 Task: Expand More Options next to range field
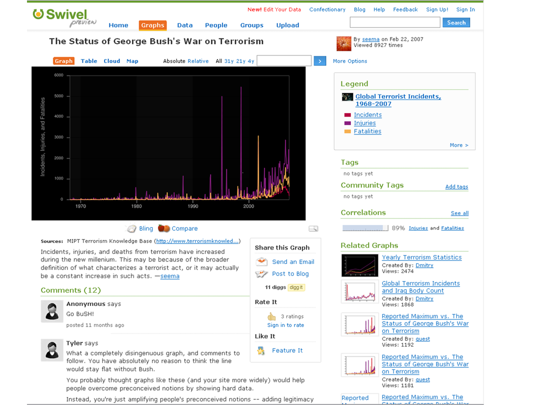(x=350, y=61)
